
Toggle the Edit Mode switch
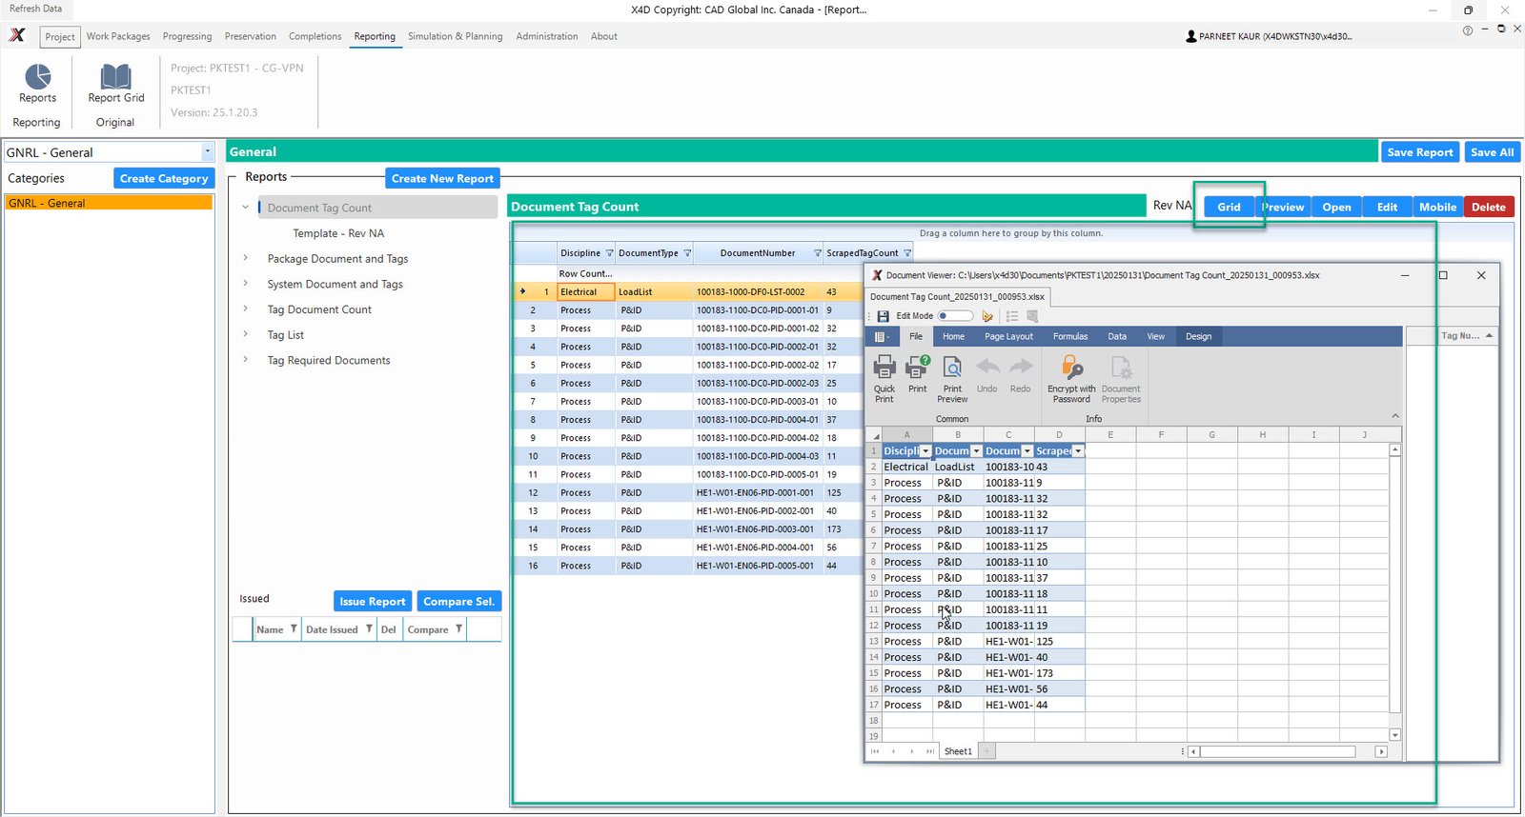pyautogui.click(x=954, y=316)
